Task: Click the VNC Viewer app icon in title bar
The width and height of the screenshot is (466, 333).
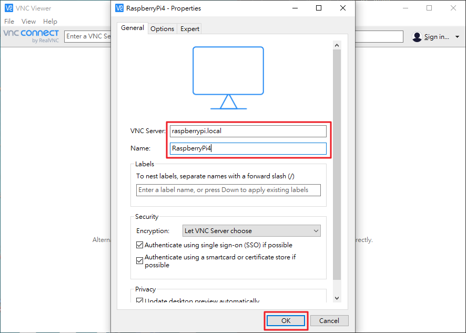Action: pos(9,8)
